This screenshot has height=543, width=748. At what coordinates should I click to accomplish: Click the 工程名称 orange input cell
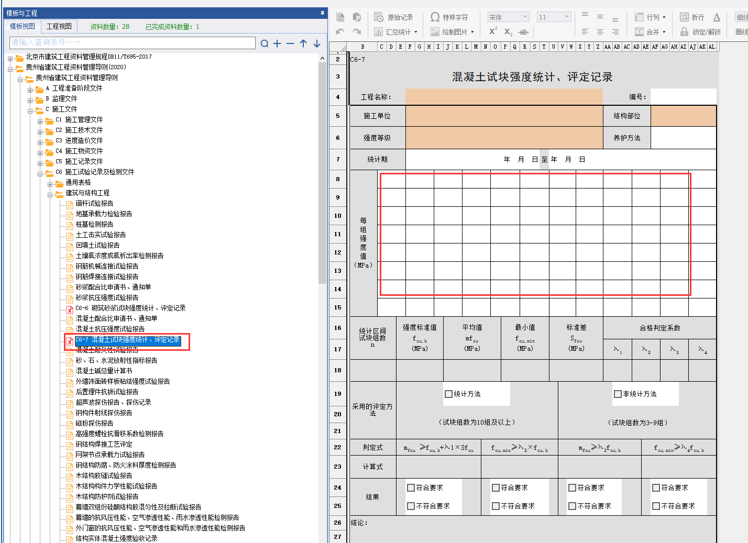(x=504, y=96)
